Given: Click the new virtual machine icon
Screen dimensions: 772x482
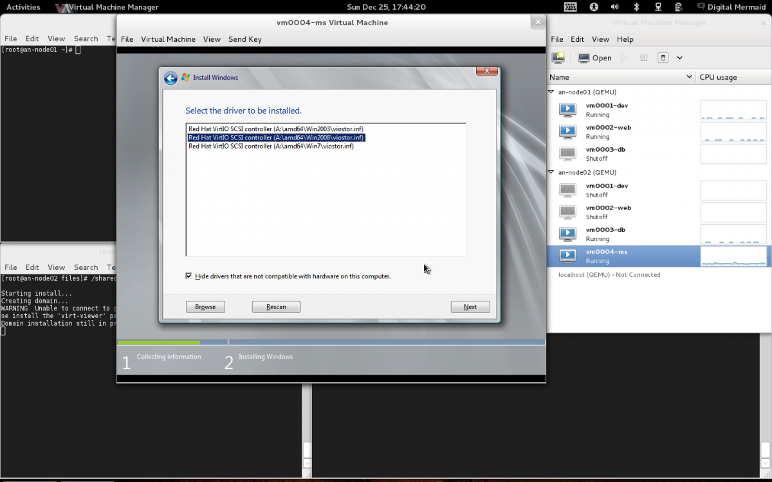Looking at the screenshot, I should 558,58.
